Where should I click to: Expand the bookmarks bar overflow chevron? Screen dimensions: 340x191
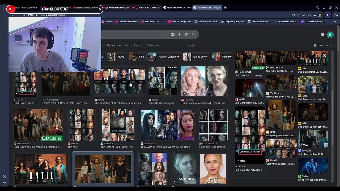pyautogui.click(x=335, y=21)
